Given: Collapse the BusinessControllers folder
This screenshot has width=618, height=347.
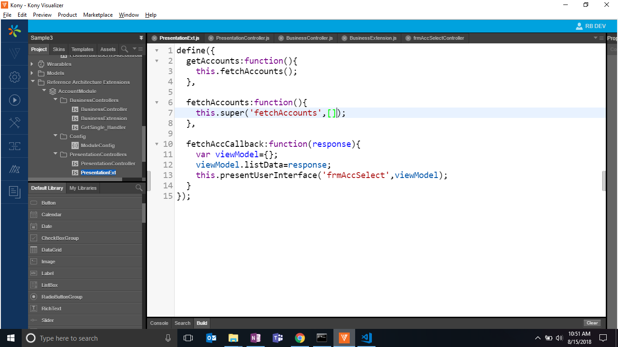Looking at the screenshot, I should click(x=55, y=100).
